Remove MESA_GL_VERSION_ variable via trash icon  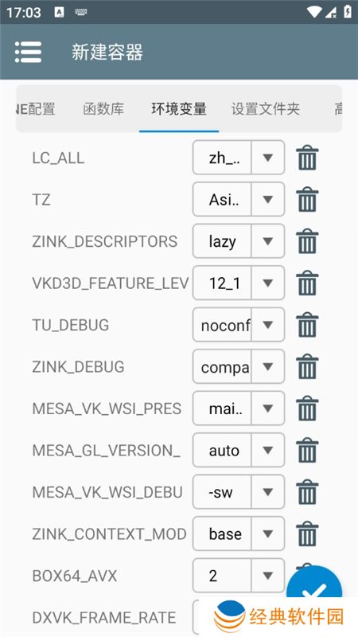click(x=307, y=450)
